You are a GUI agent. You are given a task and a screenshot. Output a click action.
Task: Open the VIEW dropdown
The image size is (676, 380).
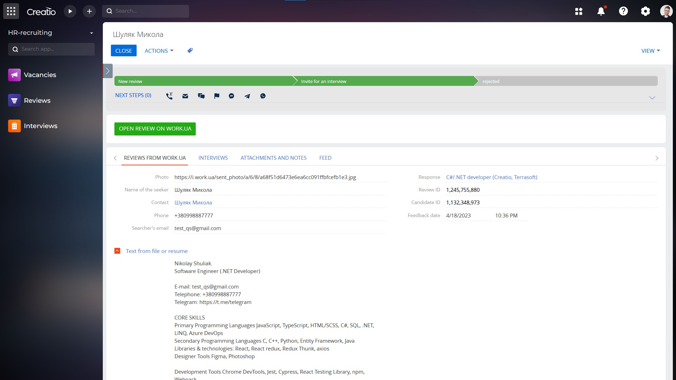[x=651, y=51]
